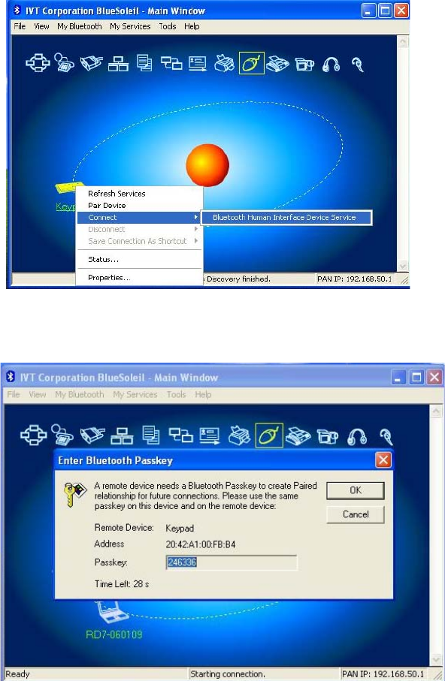
Task: Click the orange local device ball
Action: pyautogui.click(x=207, y=165)
